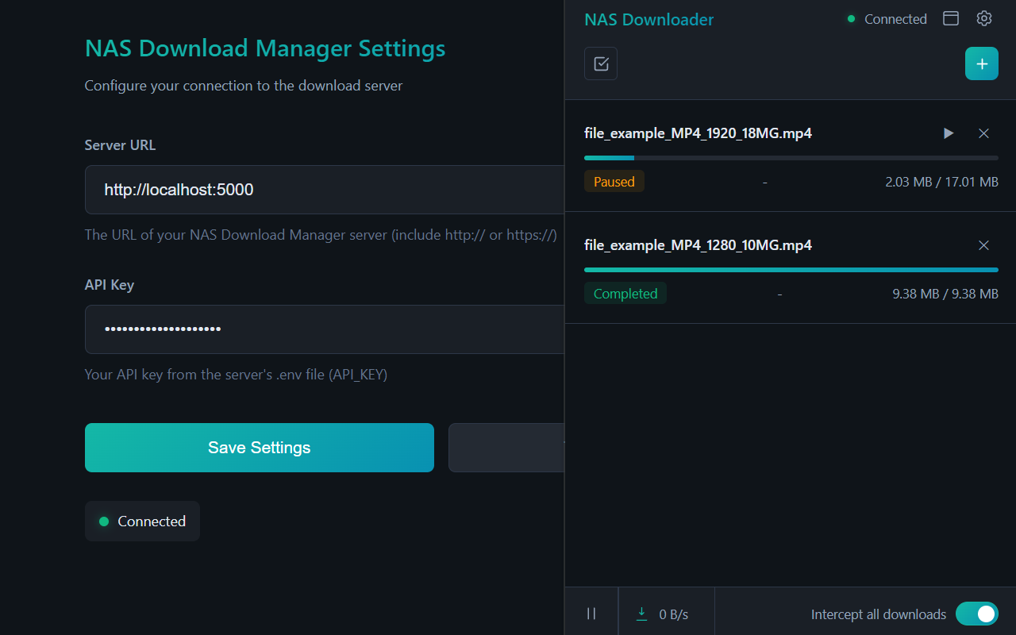The image size is (1016, 635).
Task: Click the NAS Download Manager Settings heading
Action: (265, 48)
